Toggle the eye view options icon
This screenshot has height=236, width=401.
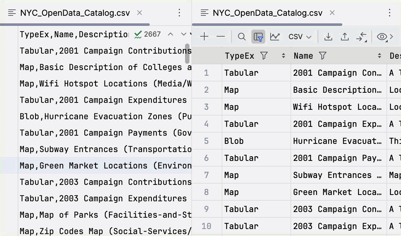(382, 37)
